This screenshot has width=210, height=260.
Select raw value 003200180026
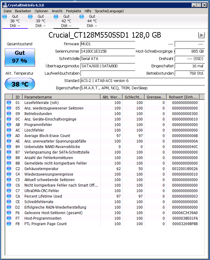tap(185, 169)
